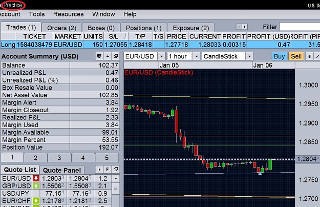Open the Resources menu
This screenshot has width=320, height=207.
[x=69, y=14]
